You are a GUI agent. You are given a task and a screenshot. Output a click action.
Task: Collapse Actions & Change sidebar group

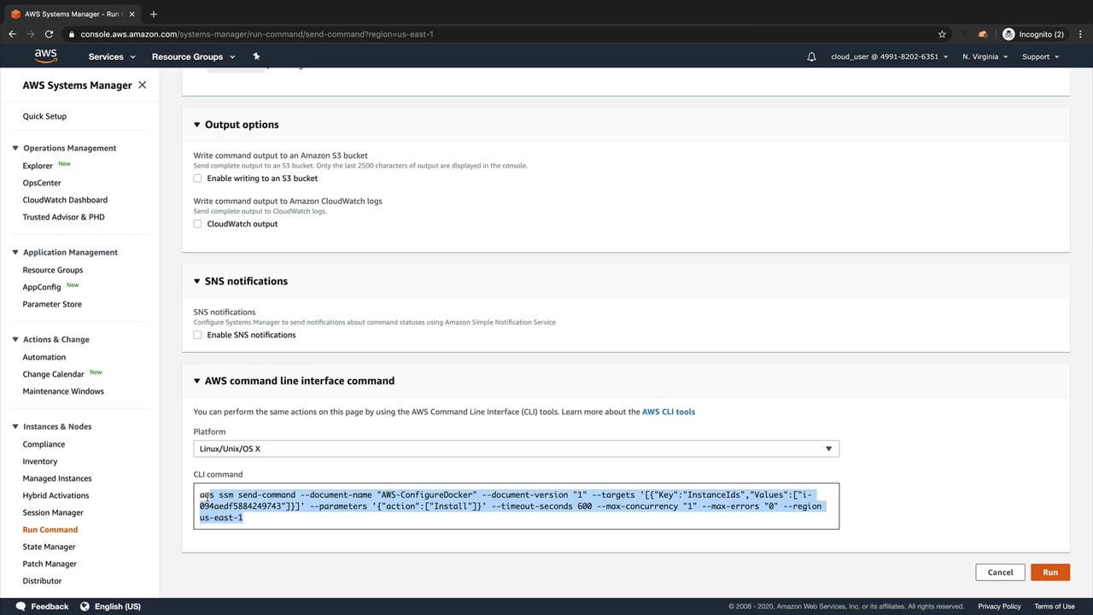coord(15,339)
